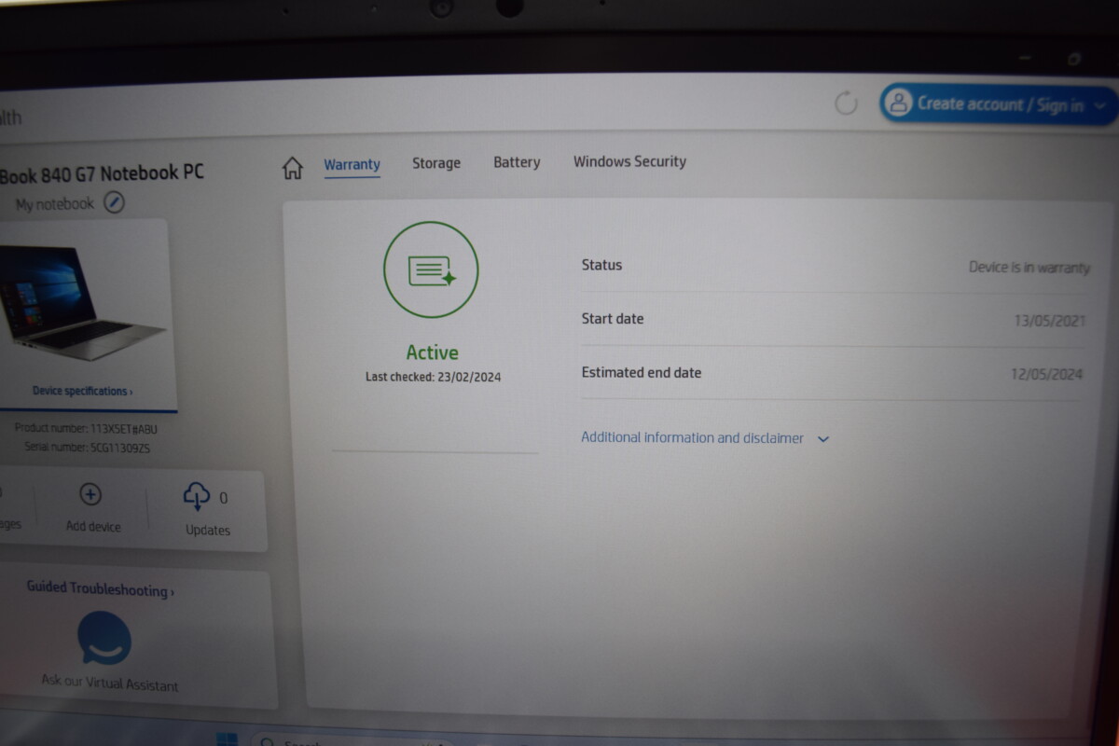This screenshot has height=746, width=1119.
Task: Click the start date value 13/05/2021
Action: tap(1050, 321)
